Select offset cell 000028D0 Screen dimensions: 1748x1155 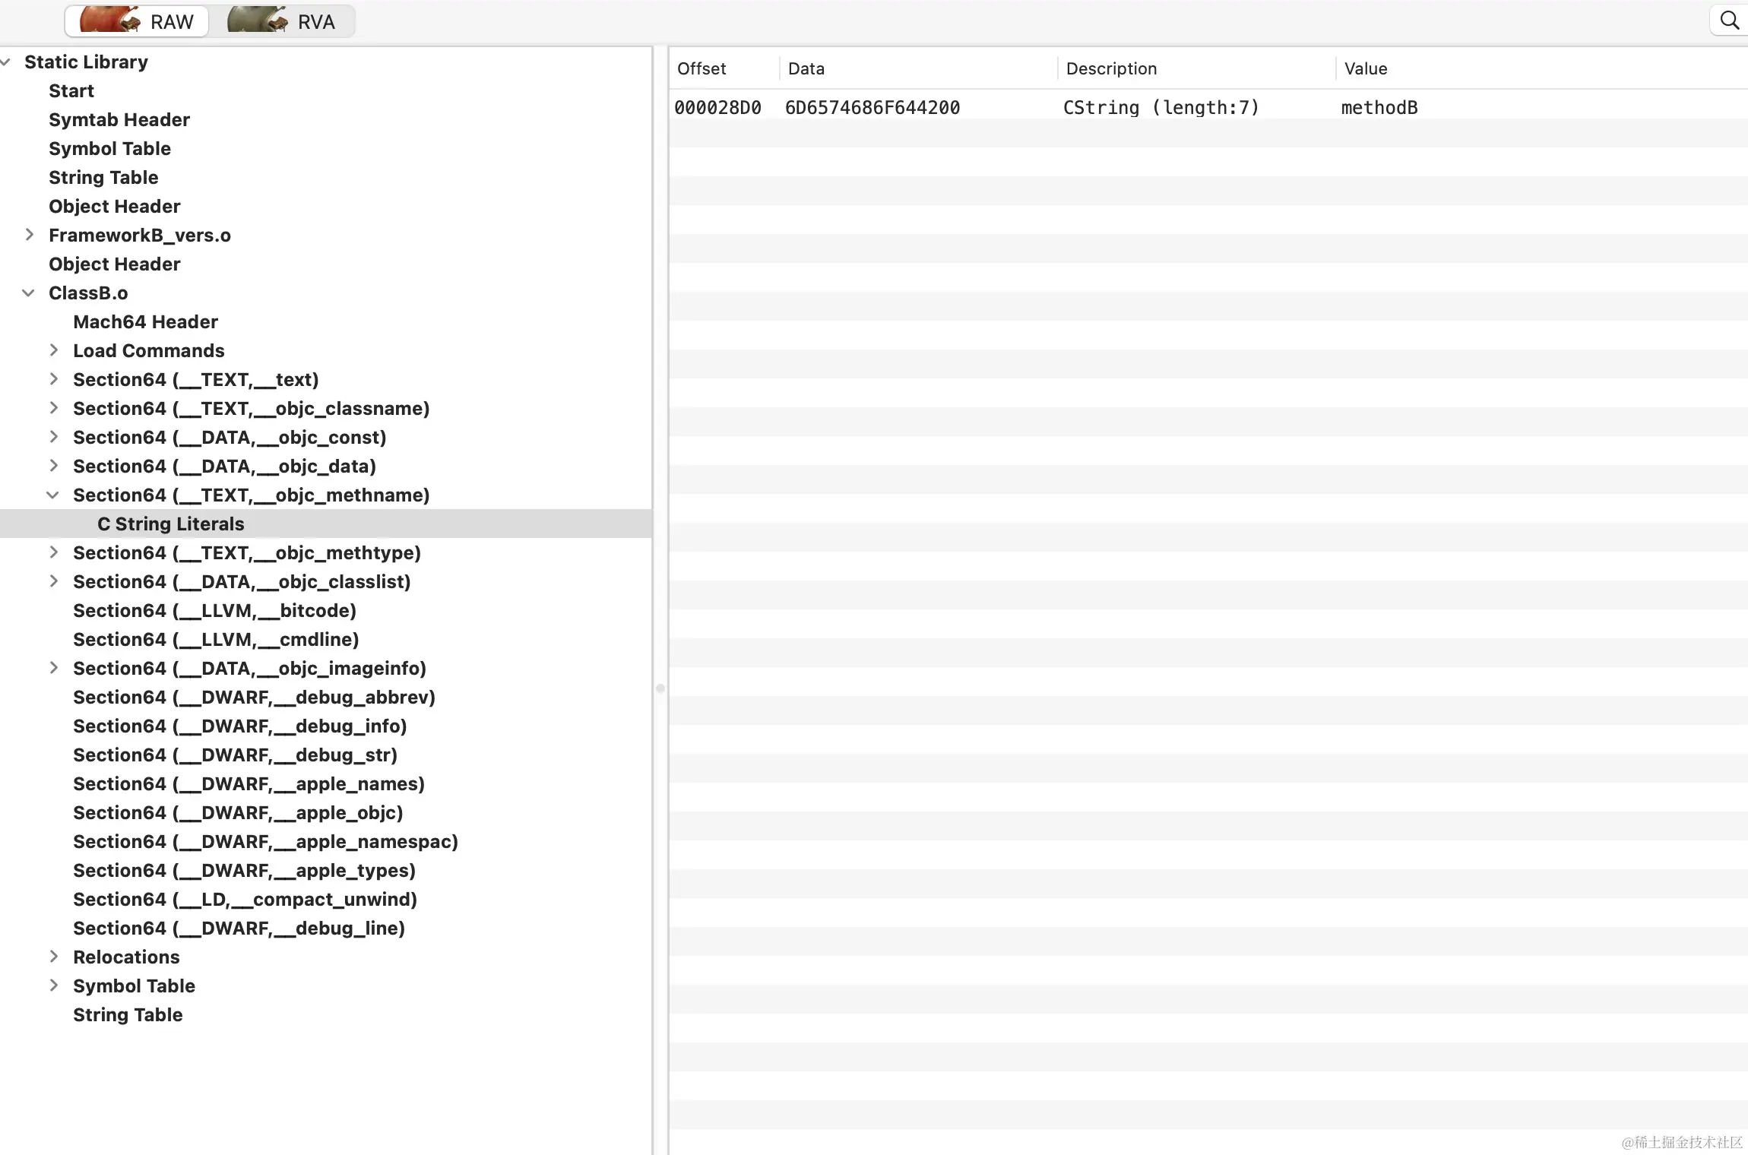pyautogui.click(x=717, y=107)
